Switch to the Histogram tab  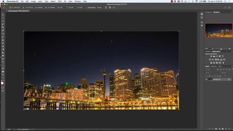point(208,12)
